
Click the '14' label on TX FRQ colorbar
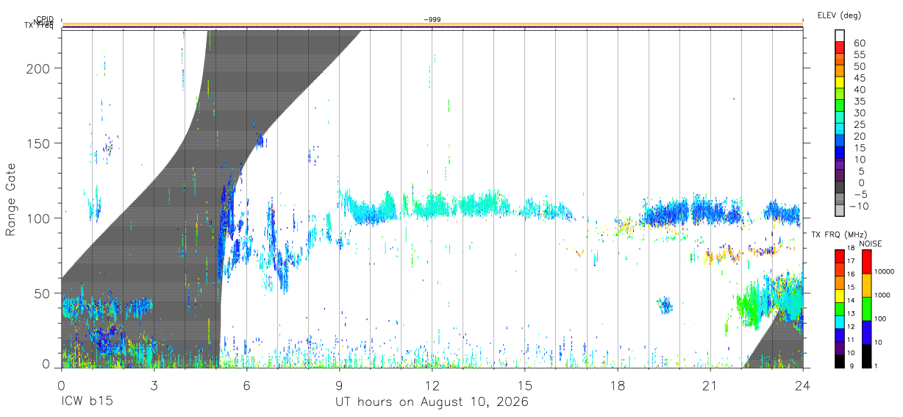point(851,300)
